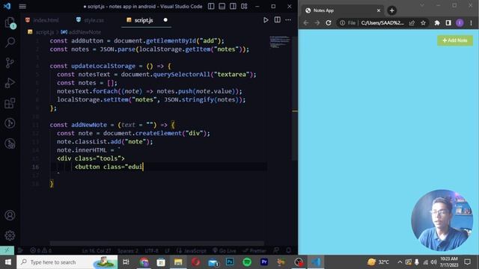The image size is (479, 269).
Task: Close the Notes App browser tab
Action: 379,10
